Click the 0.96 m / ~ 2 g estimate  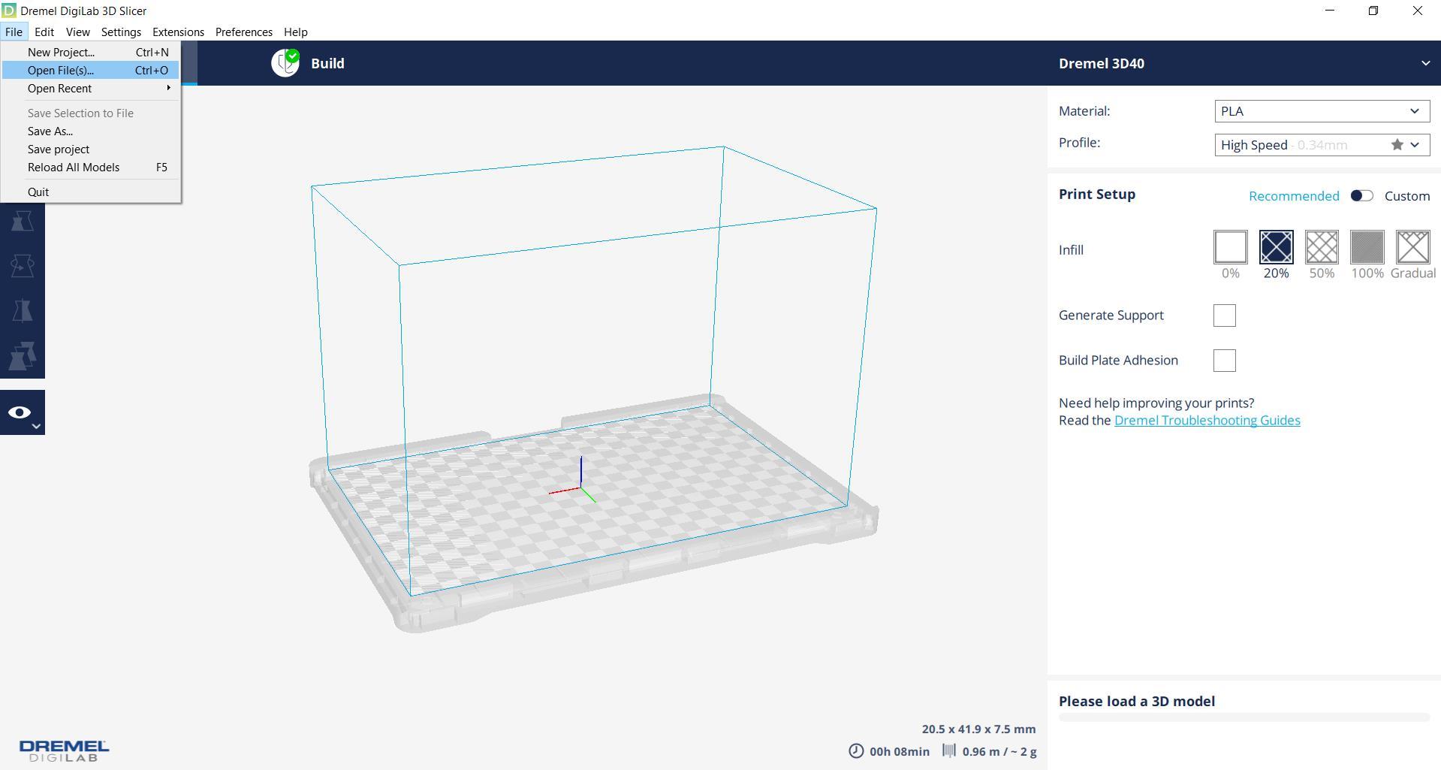[x=999, y=751]
